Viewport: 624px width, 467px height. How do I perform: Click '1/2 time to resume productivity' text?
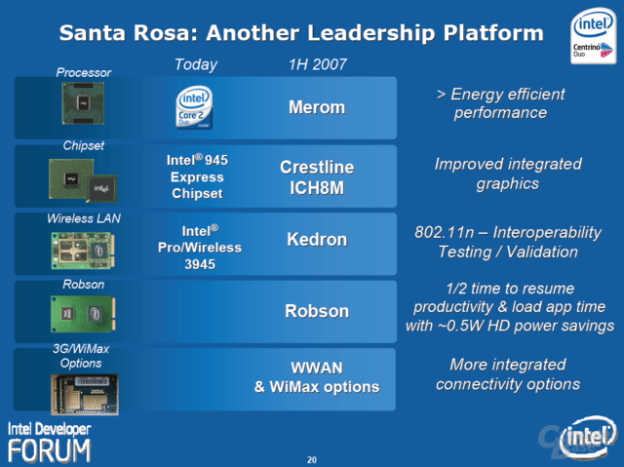(x=510, y=297)
